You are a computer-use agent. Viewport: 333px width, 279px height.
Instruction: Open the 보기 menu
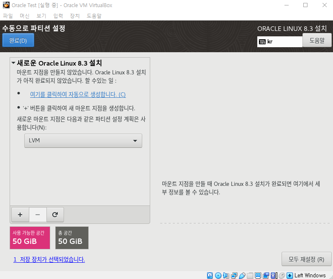[x=41, y=16]
